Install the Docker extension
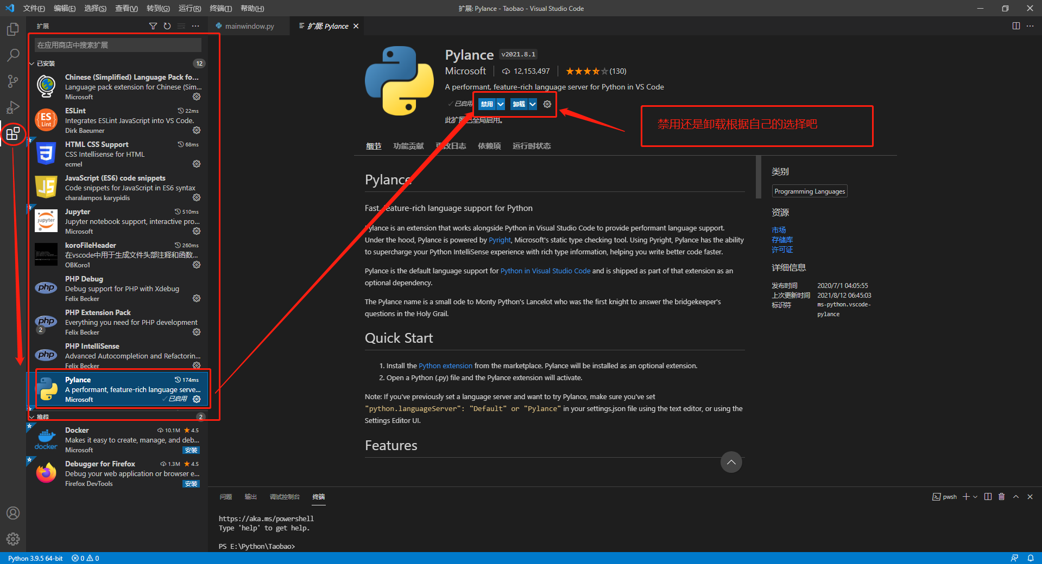The image size is (1042, 564). pyautogui.click(x=191, y=450)
